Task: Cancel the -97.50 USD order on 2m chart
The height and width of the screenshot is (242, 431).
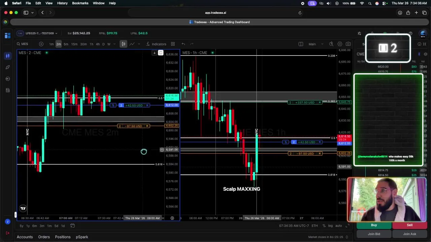Action: (147, 126)
